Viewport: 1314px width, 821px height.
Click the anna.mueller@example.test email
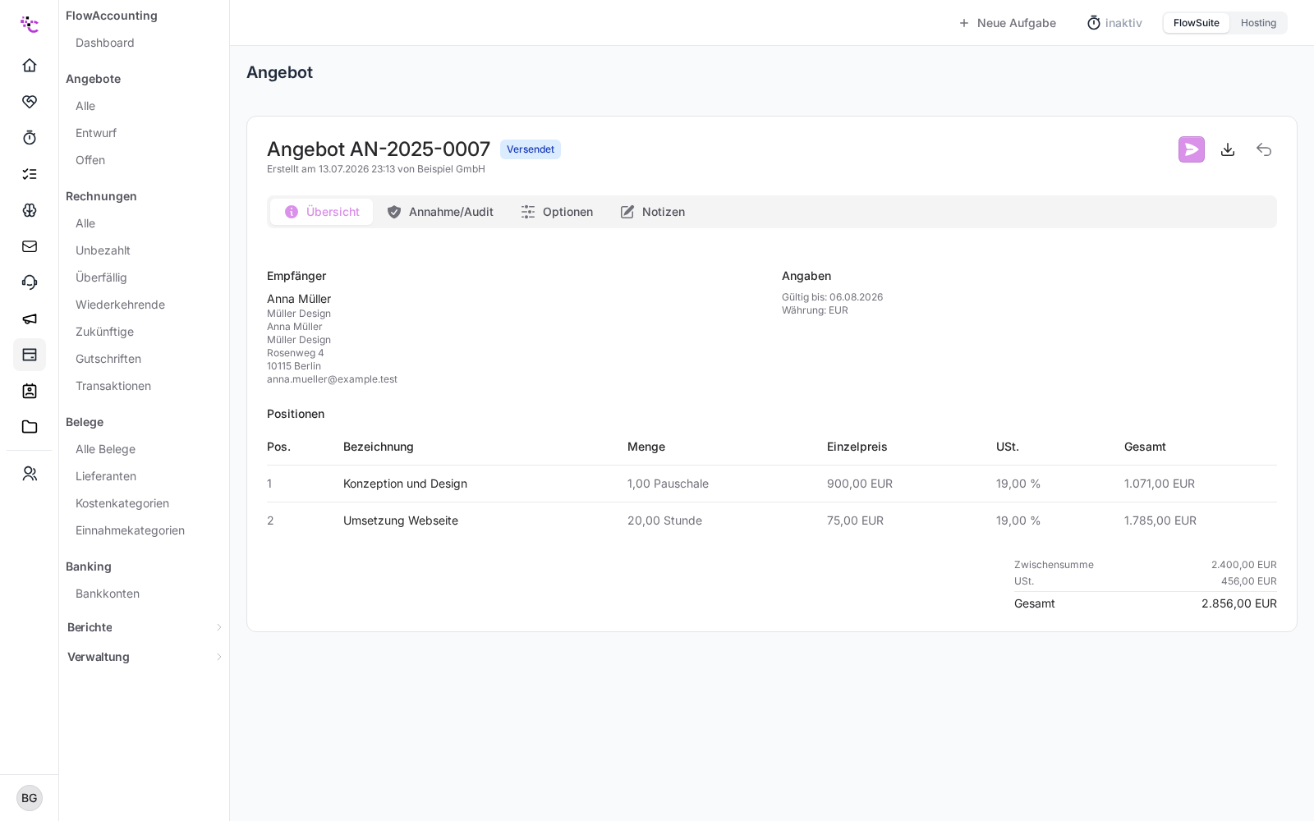click(x=332, y=379)
